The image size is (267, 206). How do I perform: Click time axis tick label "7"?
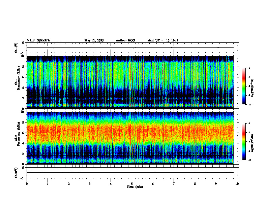pyautogui.click(x=174, y=184)
